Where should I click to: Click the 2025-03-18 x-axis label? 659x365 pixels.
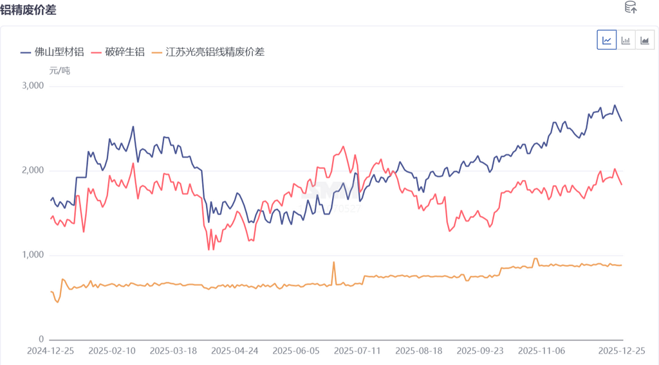pos(173,351)
